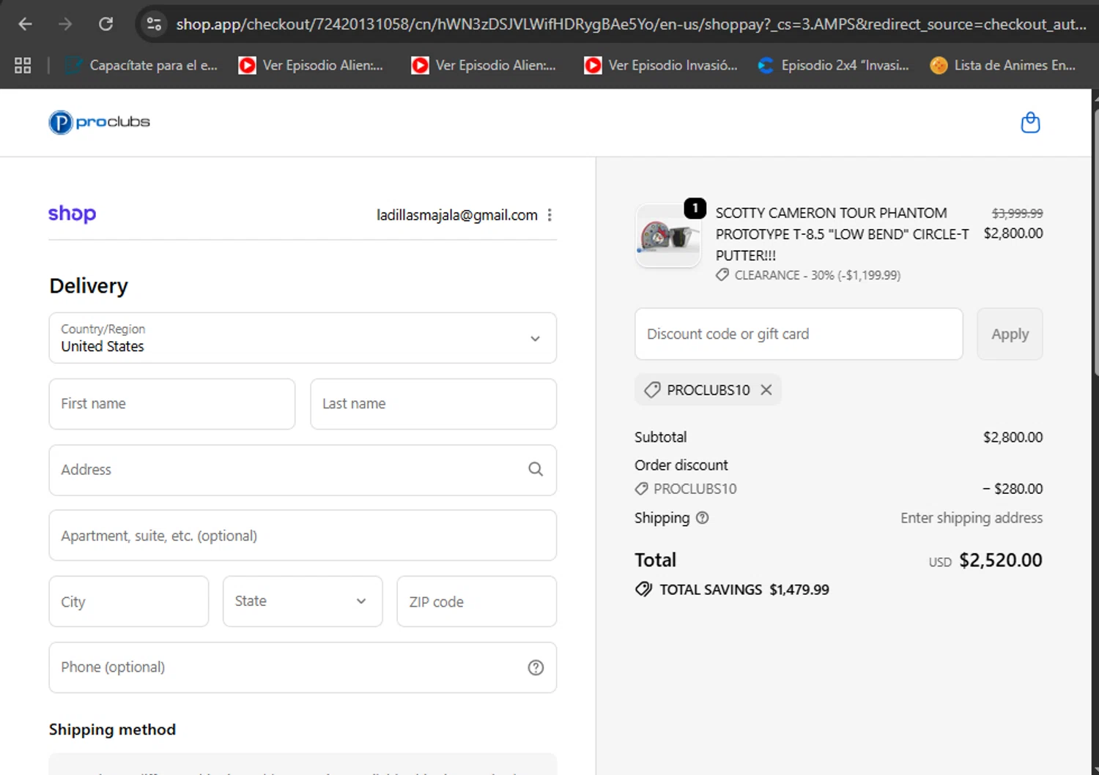Click the product quantity badge
The image size is (1099, 775).
[x=695, y=209]
